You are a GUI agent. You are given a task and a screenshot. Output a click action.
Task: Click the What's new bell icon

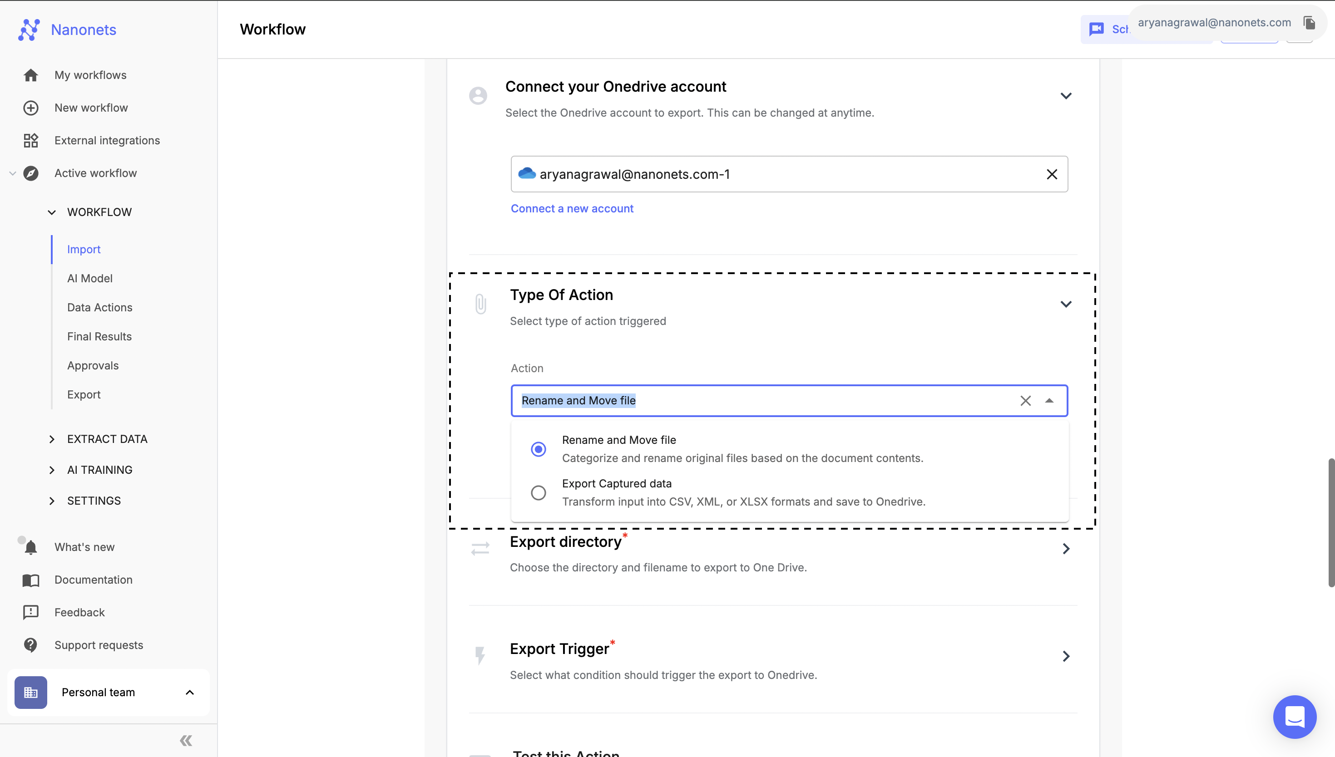pyautogui.click(x=31, y=547)
